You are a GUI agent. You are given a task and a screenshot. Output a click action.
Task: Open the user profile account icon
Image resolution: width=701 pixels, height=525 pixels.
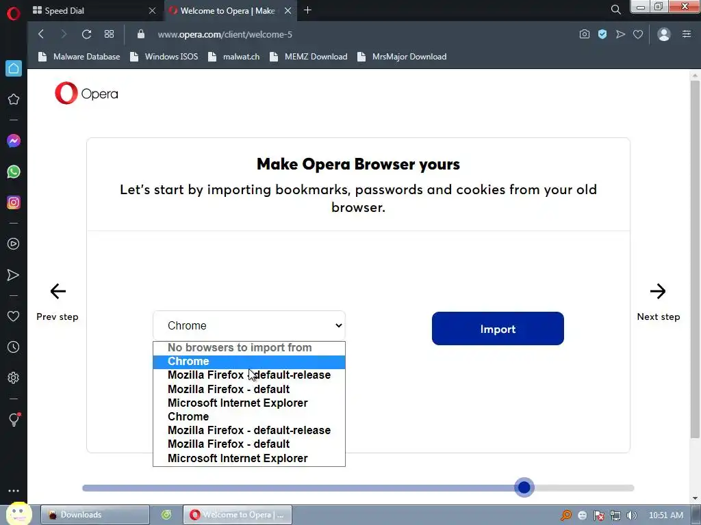[664, 34]
